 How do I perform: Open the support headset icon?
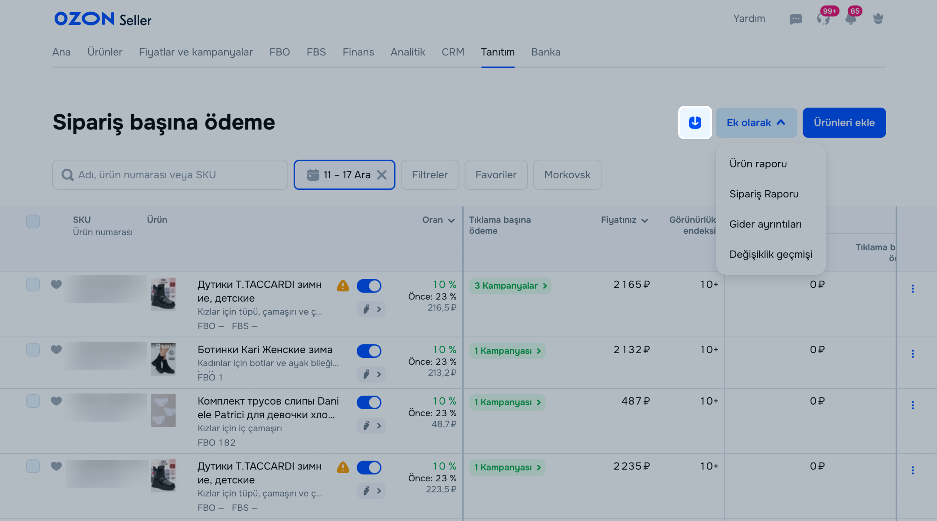click(x=823, y=18)
